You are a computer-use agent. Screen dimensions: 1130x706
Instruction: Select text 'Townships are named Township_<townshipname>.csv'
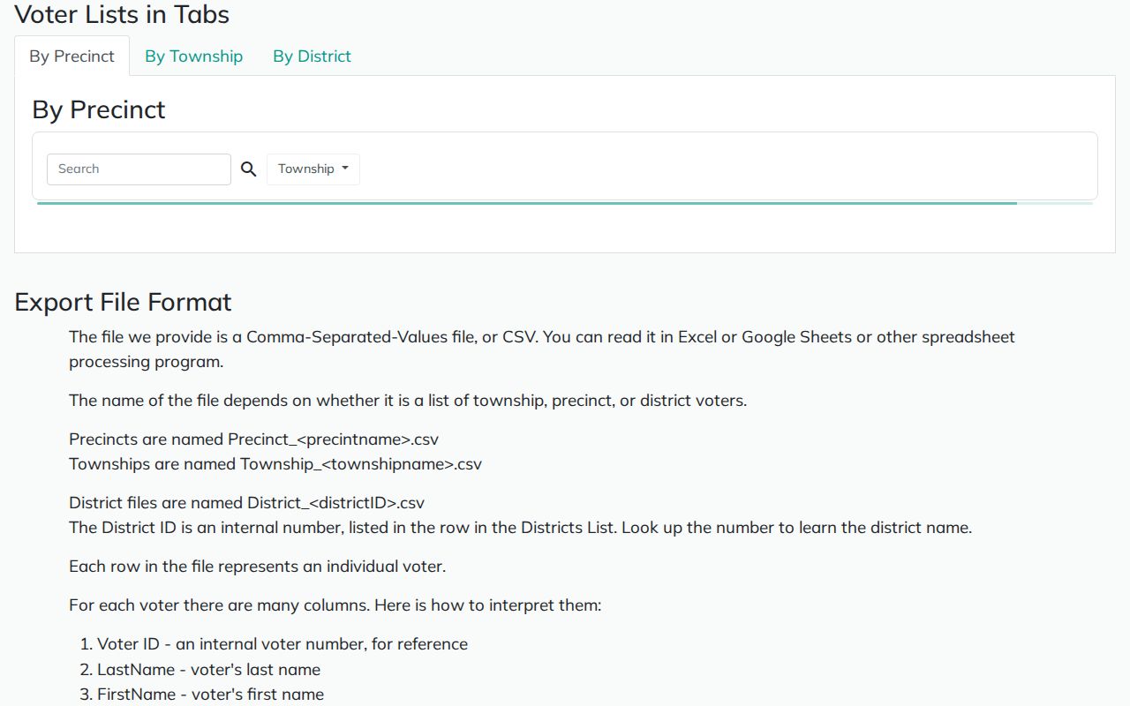click(275, 463)
